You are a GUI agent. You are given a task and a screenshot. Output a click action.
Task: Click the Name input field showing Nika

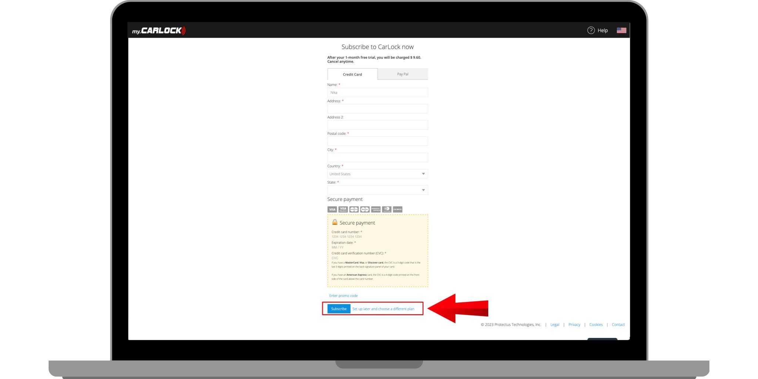[377, 92]
